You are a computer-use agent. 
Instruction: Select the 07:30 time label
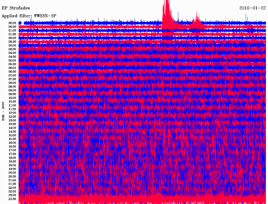coord(12,79)
